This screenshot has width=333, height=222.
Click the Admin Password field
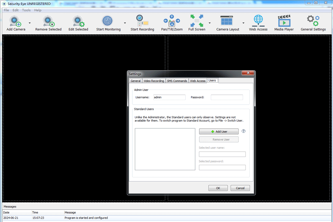(x=227, y=97)
